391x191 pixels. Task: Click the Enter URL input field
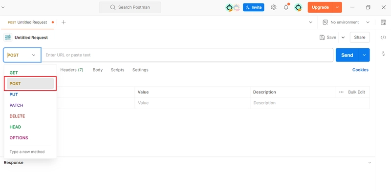click(x=187, y=55)
